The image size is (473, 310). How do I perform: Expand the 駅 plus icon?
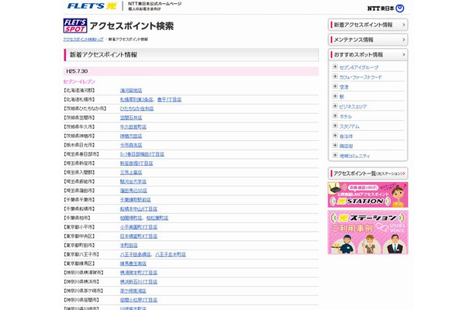tap(335, 96)
